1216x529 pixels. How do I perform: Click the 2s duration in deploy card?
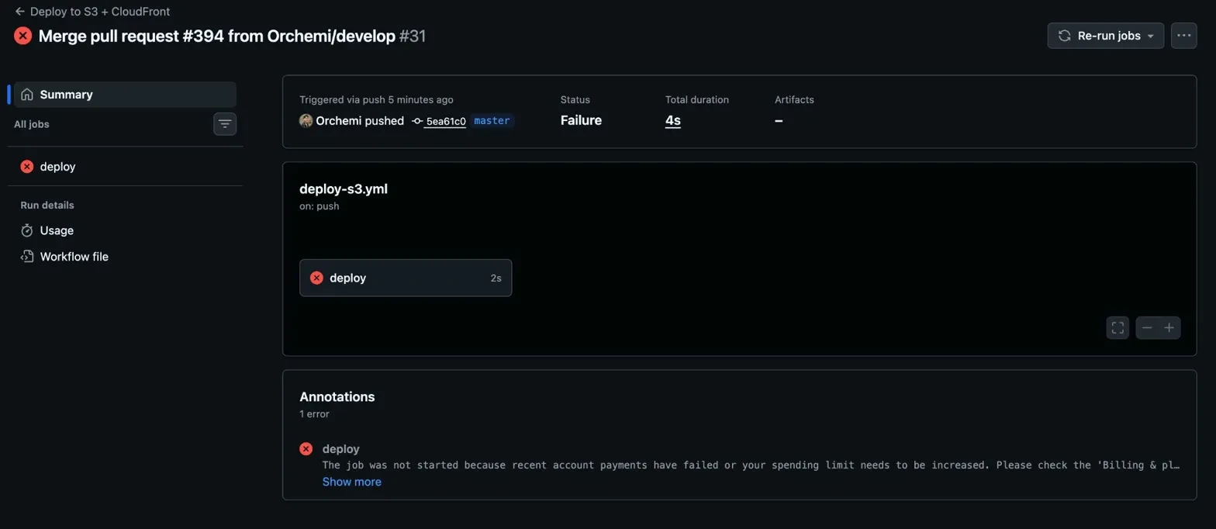496,278
